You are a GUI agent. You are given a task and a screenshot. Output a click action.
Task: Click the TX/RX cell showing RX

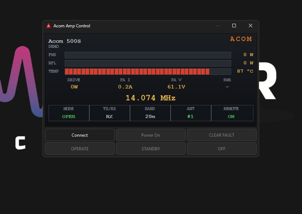(x=109, y=113)
